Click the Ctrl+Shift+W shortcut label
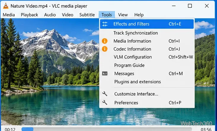217x131 pixels. tap(181, 57)
